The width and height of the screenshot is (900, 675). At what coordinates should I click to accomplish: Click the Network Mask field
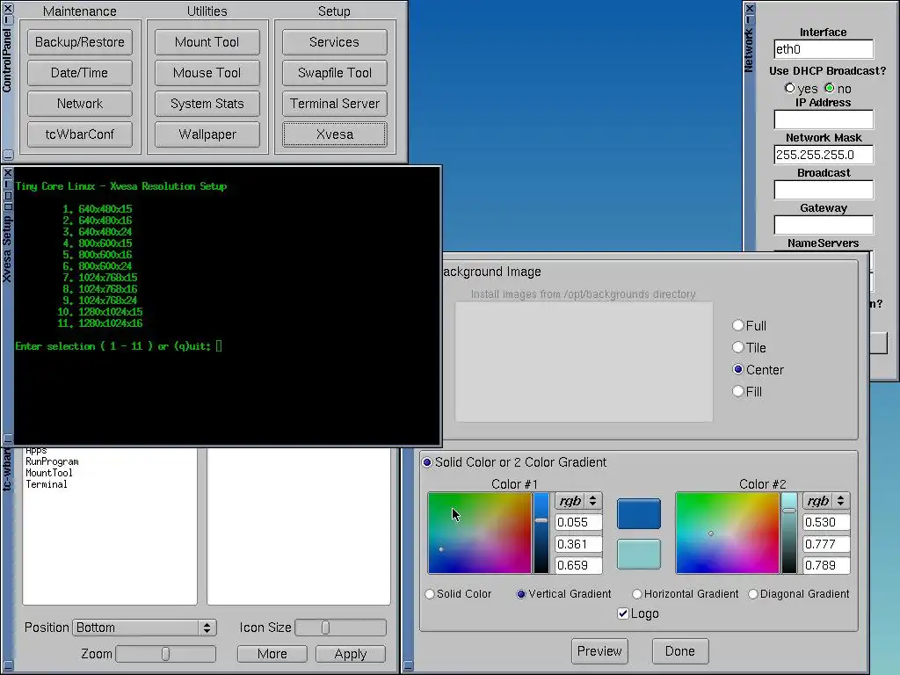pyautogui.click(x=824, y=155)
